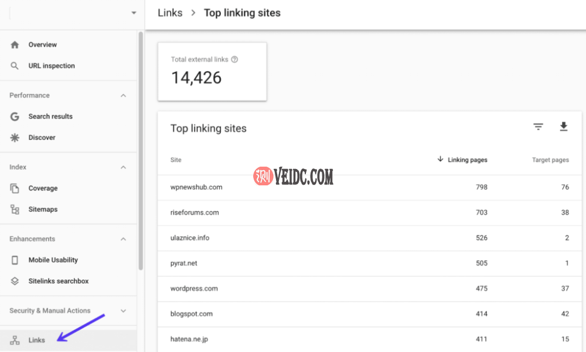Collapse the Performance section
Viewport: 586px width, 352px height.
123,95
